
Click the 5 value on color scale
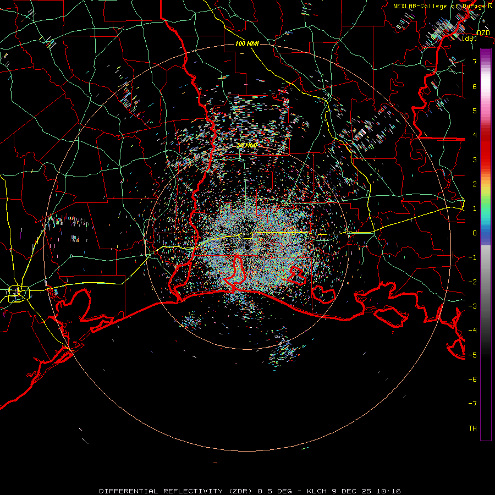point(475,111)
